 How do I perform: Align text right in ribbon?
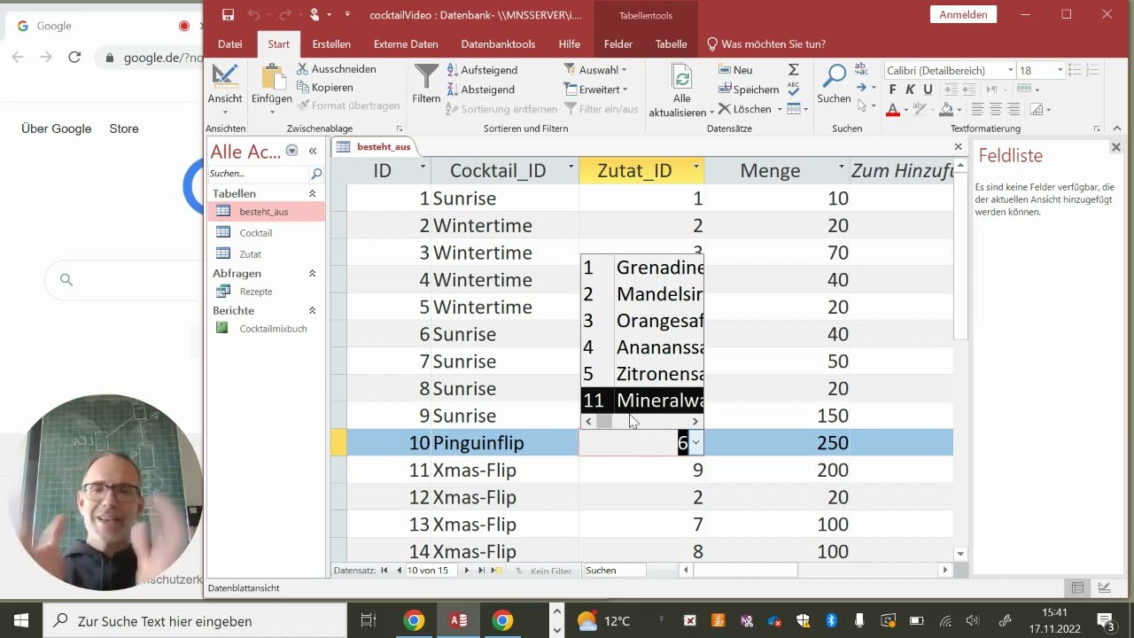tap(1014, 110)
